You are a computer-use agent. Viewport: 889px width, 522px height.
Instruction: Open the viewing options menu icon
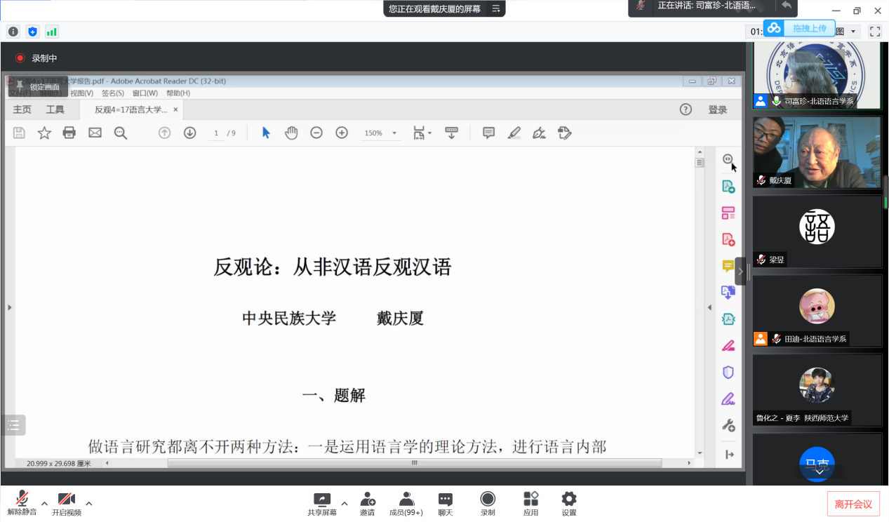pos(496,9)
